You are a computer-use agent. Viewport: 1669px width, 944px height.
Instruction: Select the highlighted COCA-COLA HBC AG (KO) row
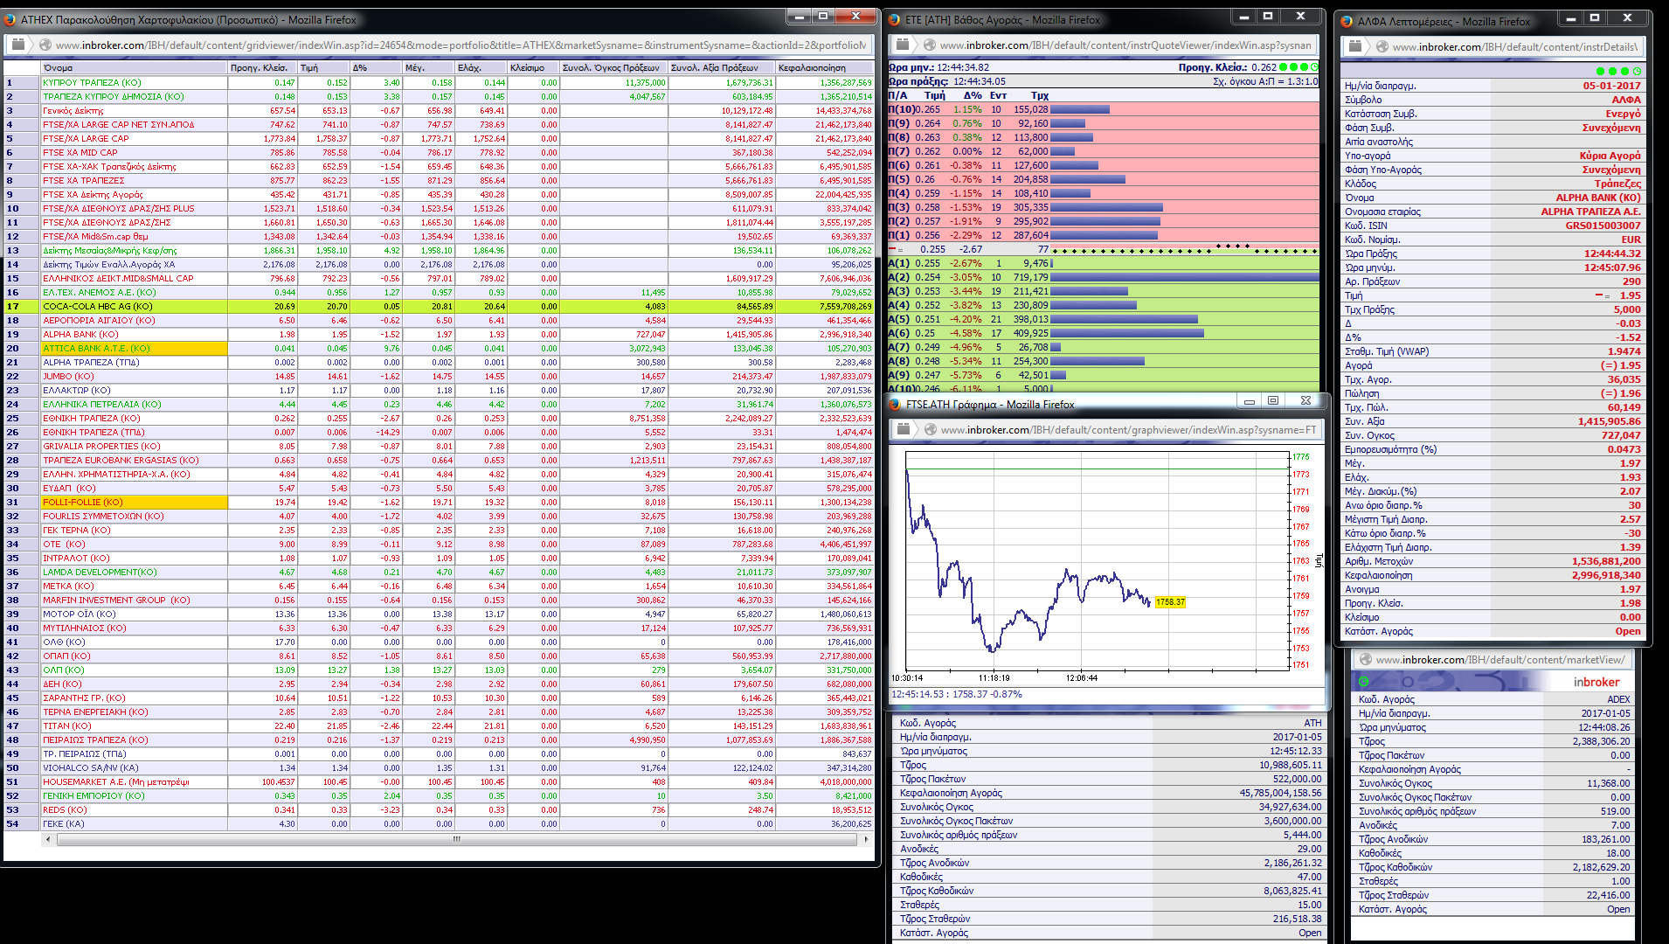tap(439, 307)
